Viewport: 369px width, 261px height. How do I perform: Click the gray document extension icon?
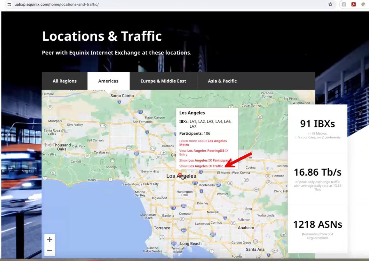(344, 4)
